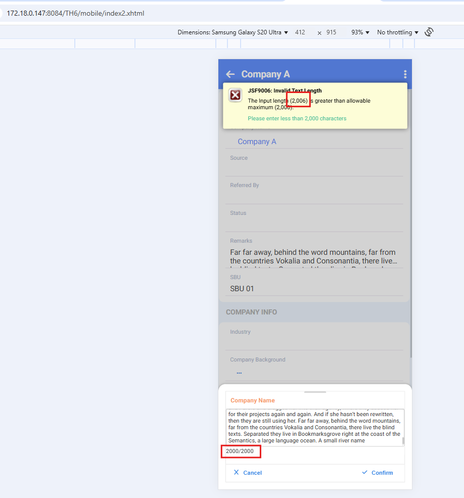Click the 'Please enter less than 2,000 characters' hint
The width and height of the screenshot is (464, 498).
click(297, 118)
